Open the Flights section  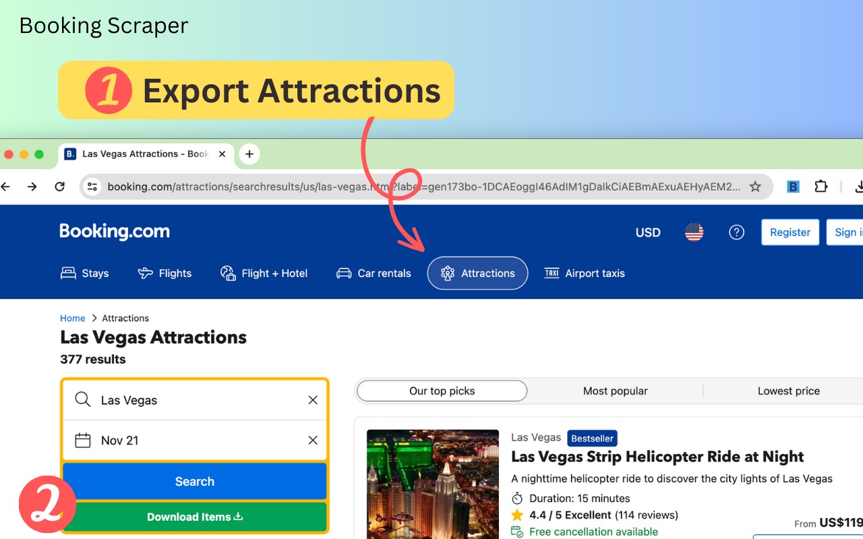click(x=165, y=274)
